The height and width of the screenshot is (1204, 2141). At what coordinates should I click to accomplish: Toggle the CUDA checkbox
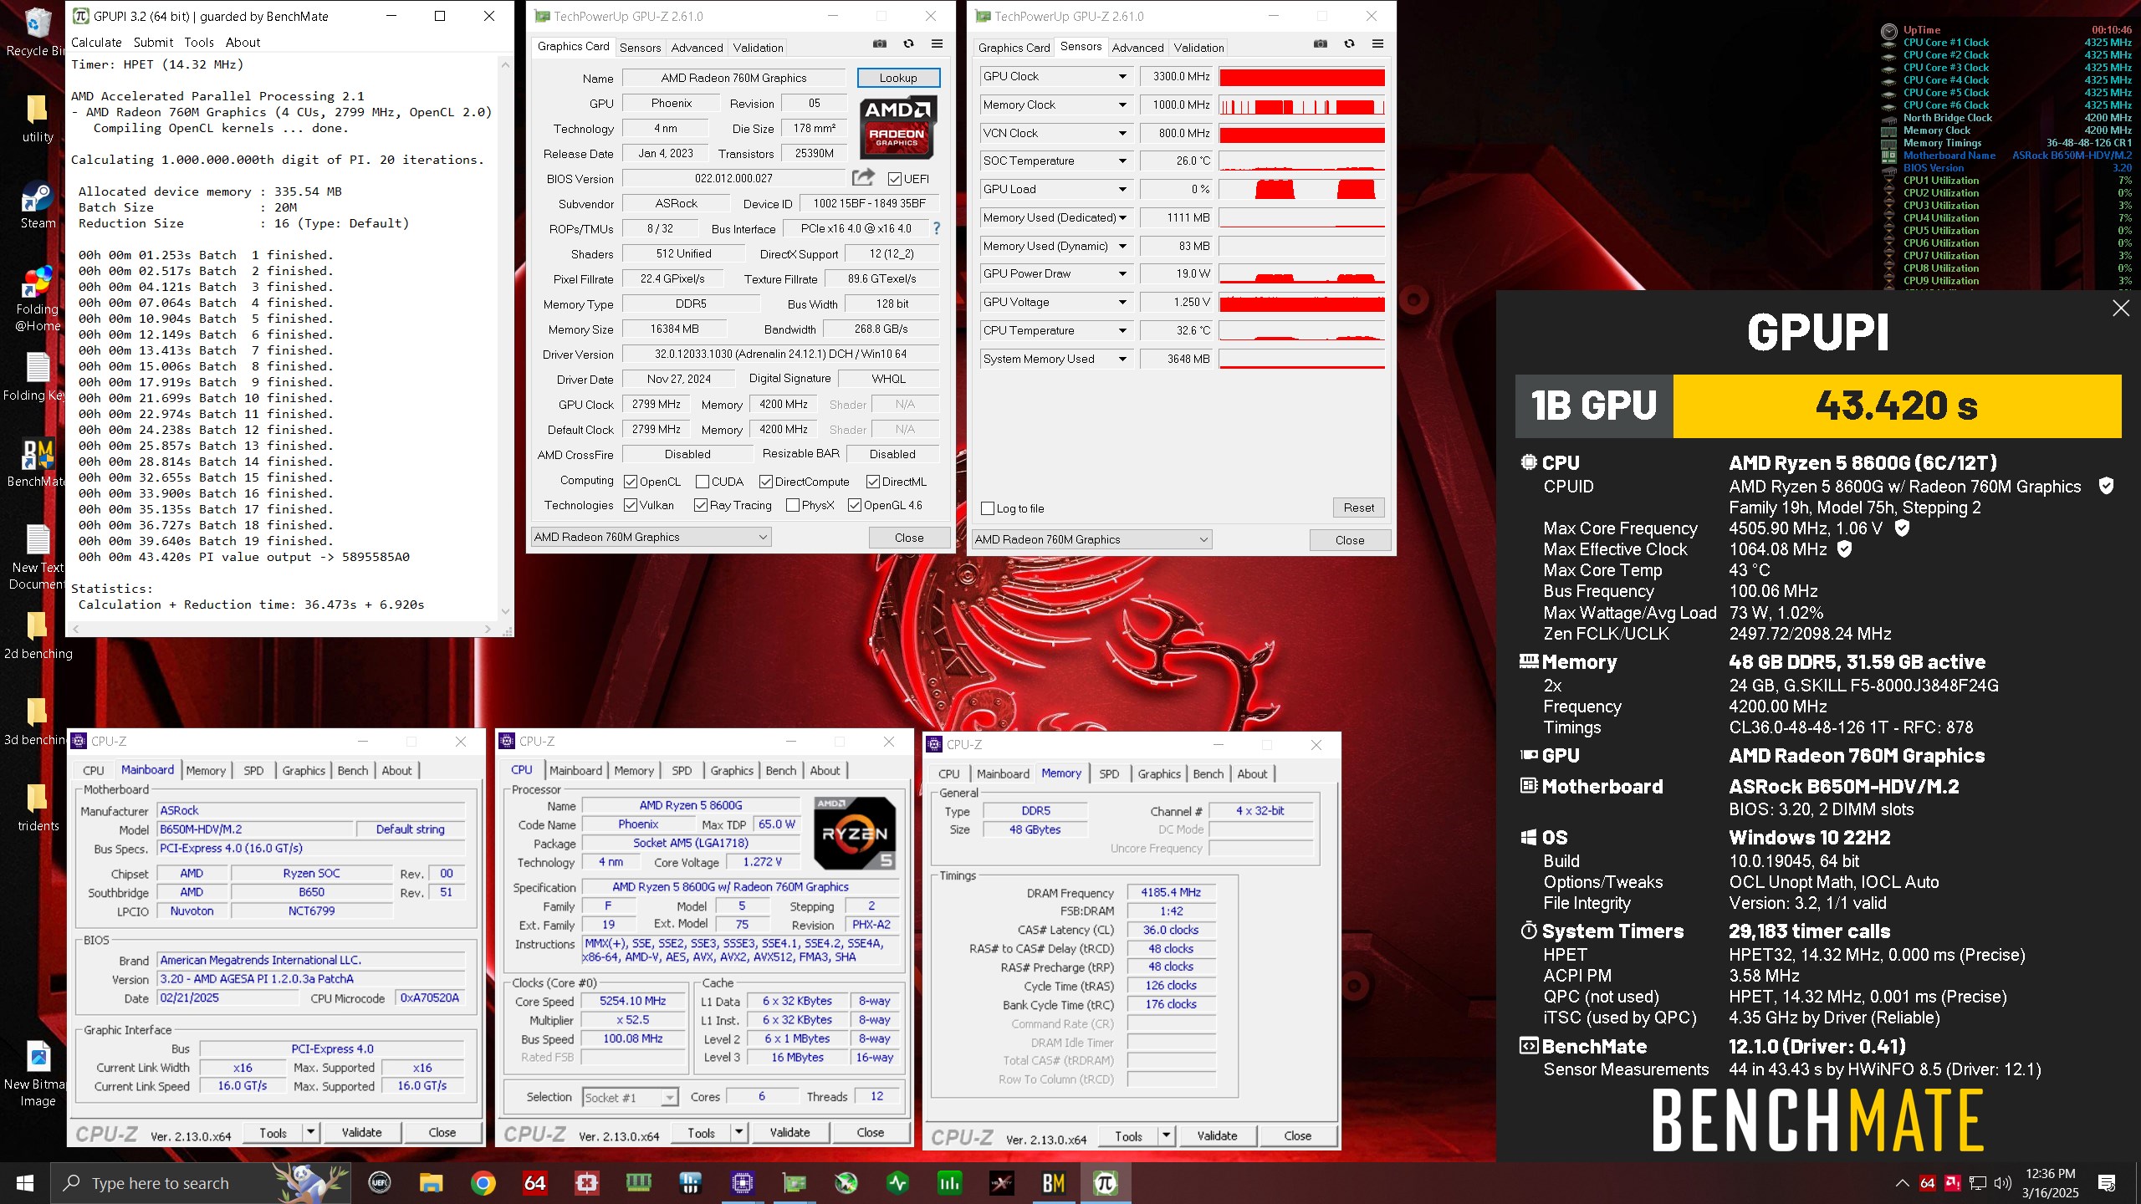pyautogui.click(x=703, y=482)
